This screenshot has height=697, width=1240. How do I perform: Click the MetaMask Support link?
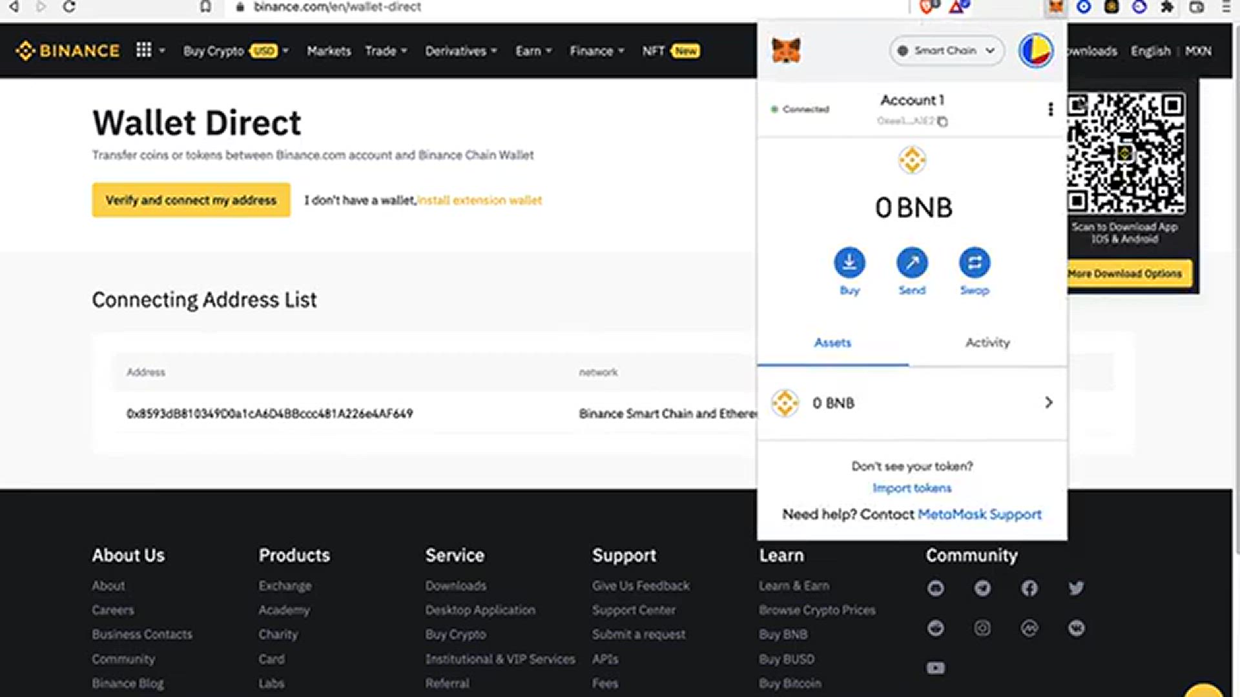[979, 514]
